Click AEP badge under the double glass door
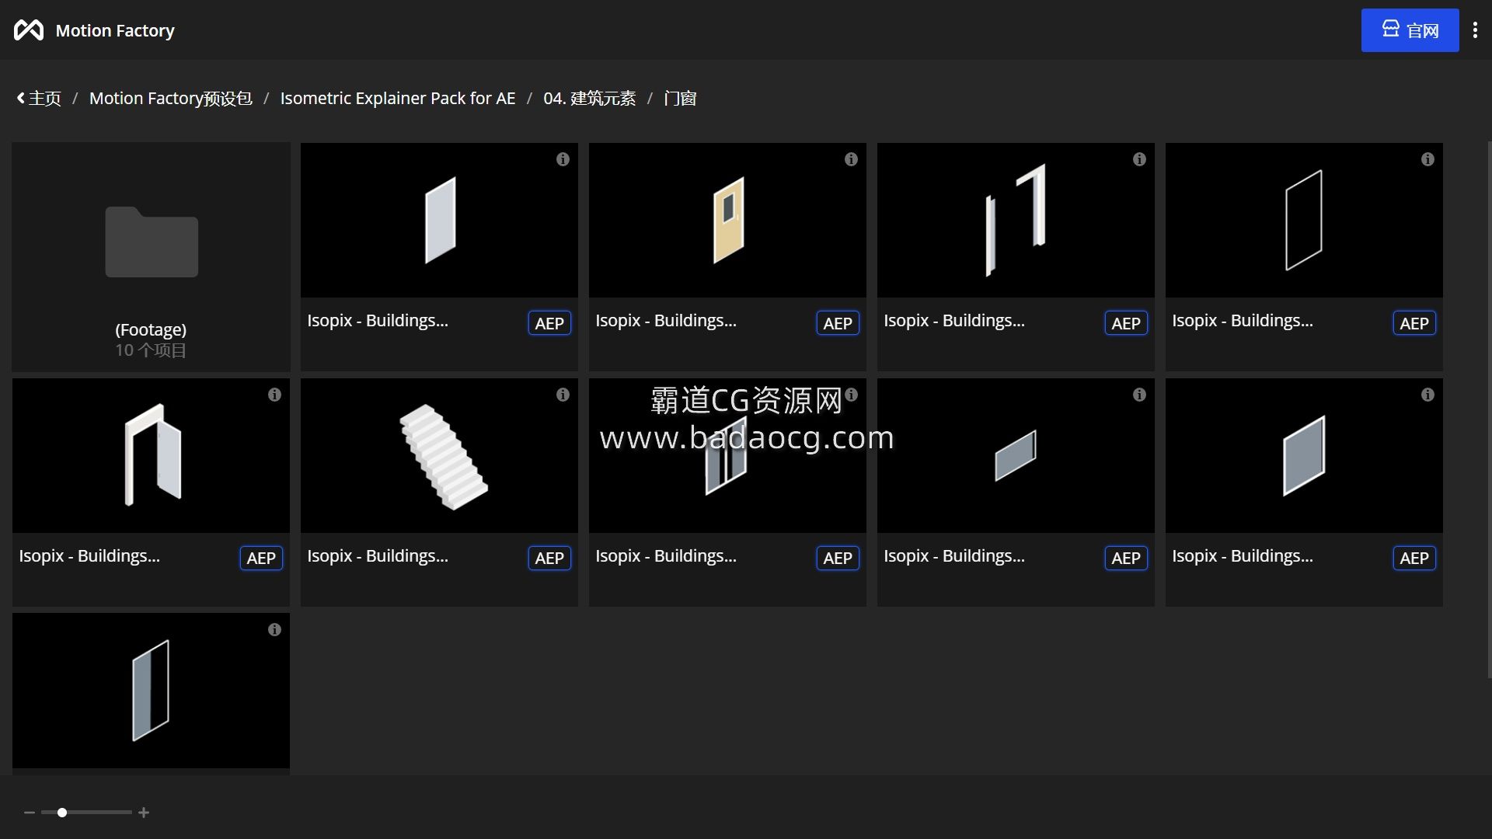The width and height of the screenshot is (1492, 839). pos(838,558)
